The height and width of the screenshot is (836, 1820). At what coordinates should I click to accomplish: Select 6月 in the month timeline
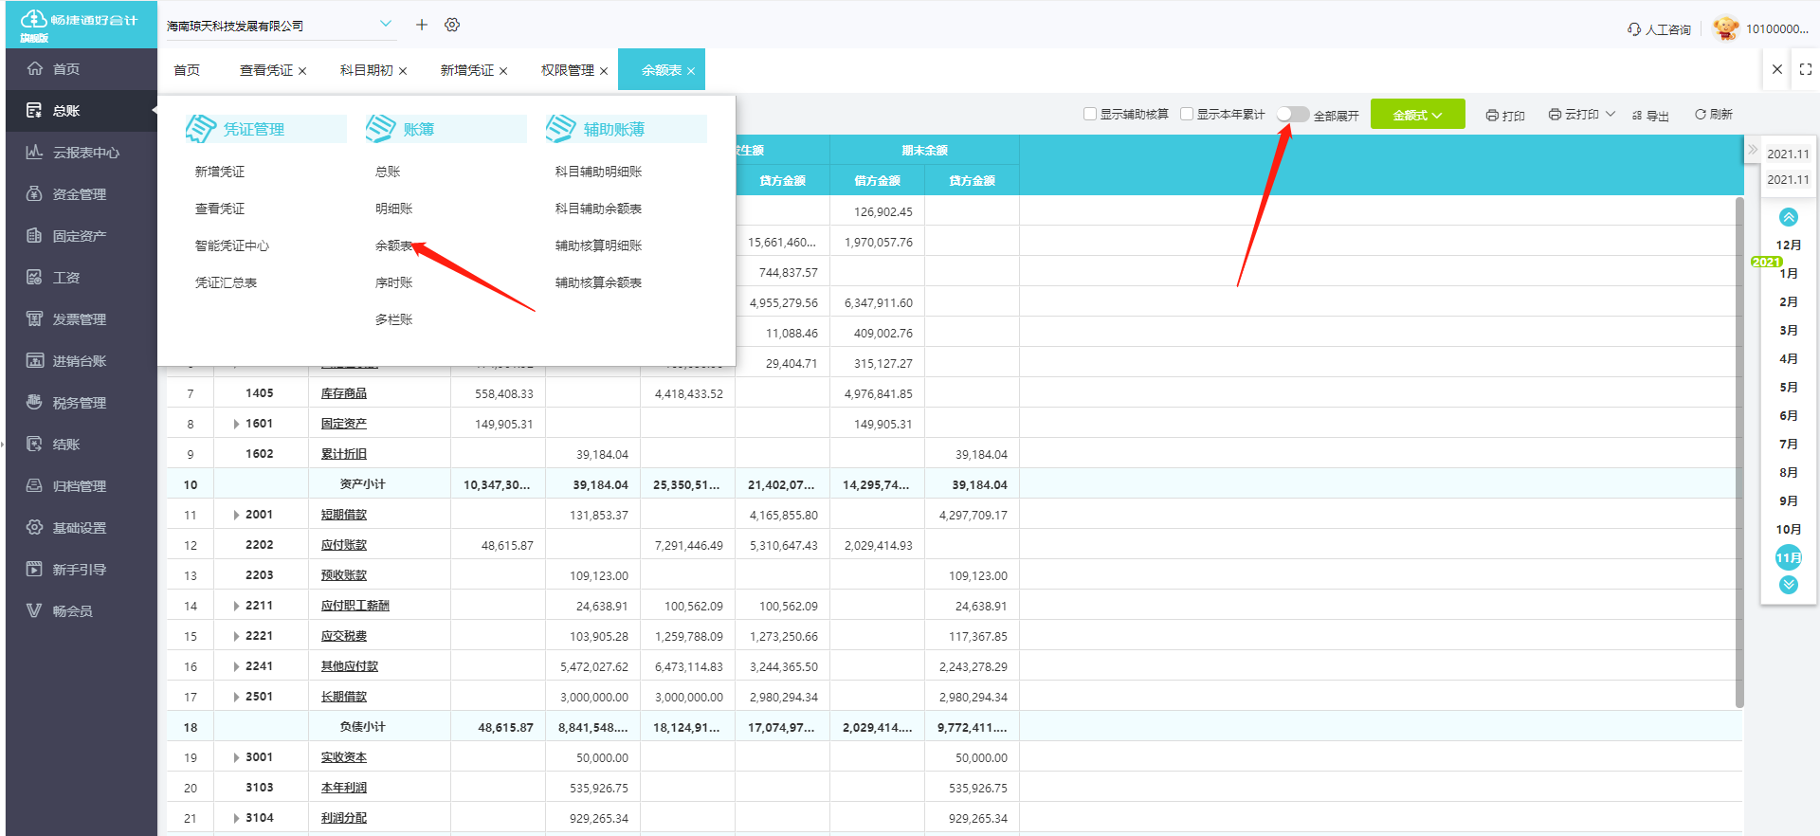coord(1788,415)
